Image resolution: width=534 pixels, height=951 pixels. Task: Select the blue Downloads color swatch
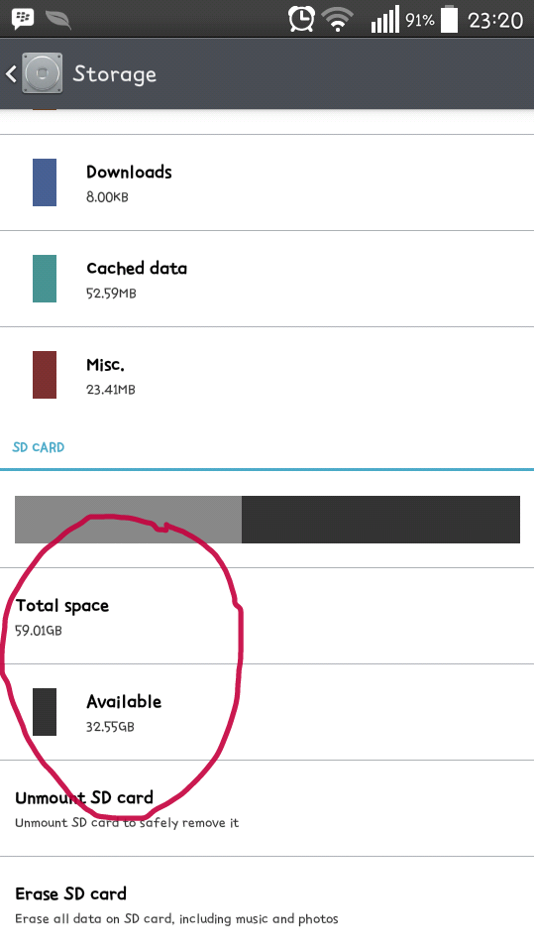45,182
